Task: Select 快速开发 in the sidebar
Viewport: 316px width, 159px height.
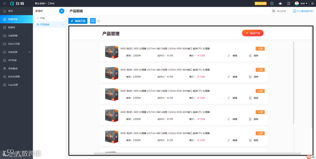Action: [x=16, y=19]
